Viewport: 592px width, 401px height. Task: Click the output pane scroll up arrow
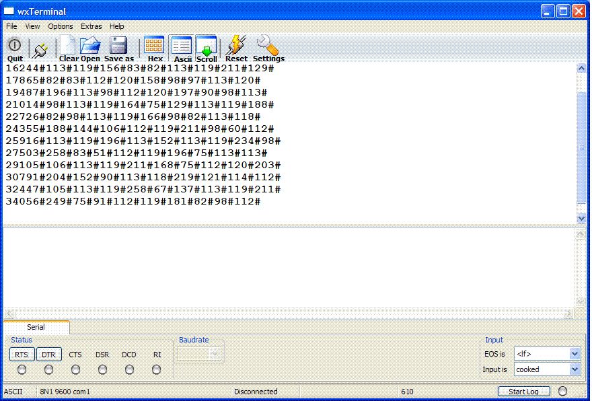(x=581, y=69)
